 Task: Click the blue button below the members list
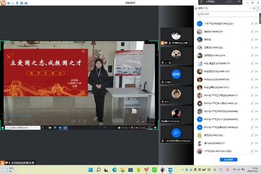[229, 160]
